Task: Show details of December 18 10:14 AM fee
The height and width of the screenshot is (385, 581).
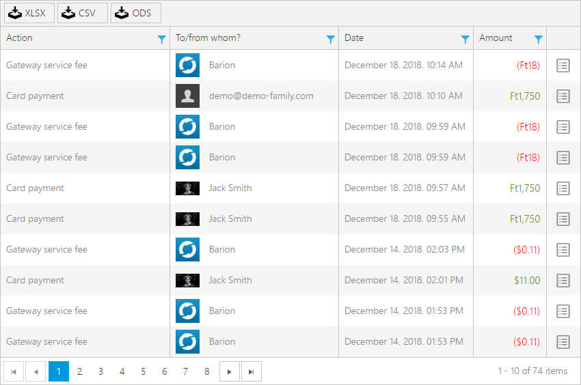Action: point(563,66)
